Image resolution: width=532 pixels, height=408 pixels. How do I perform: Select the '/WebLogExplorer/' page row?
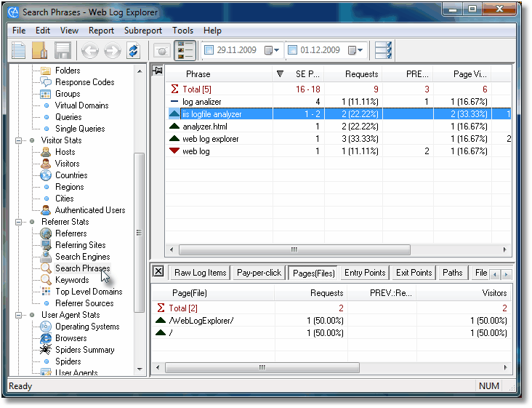tap(331, 321)
